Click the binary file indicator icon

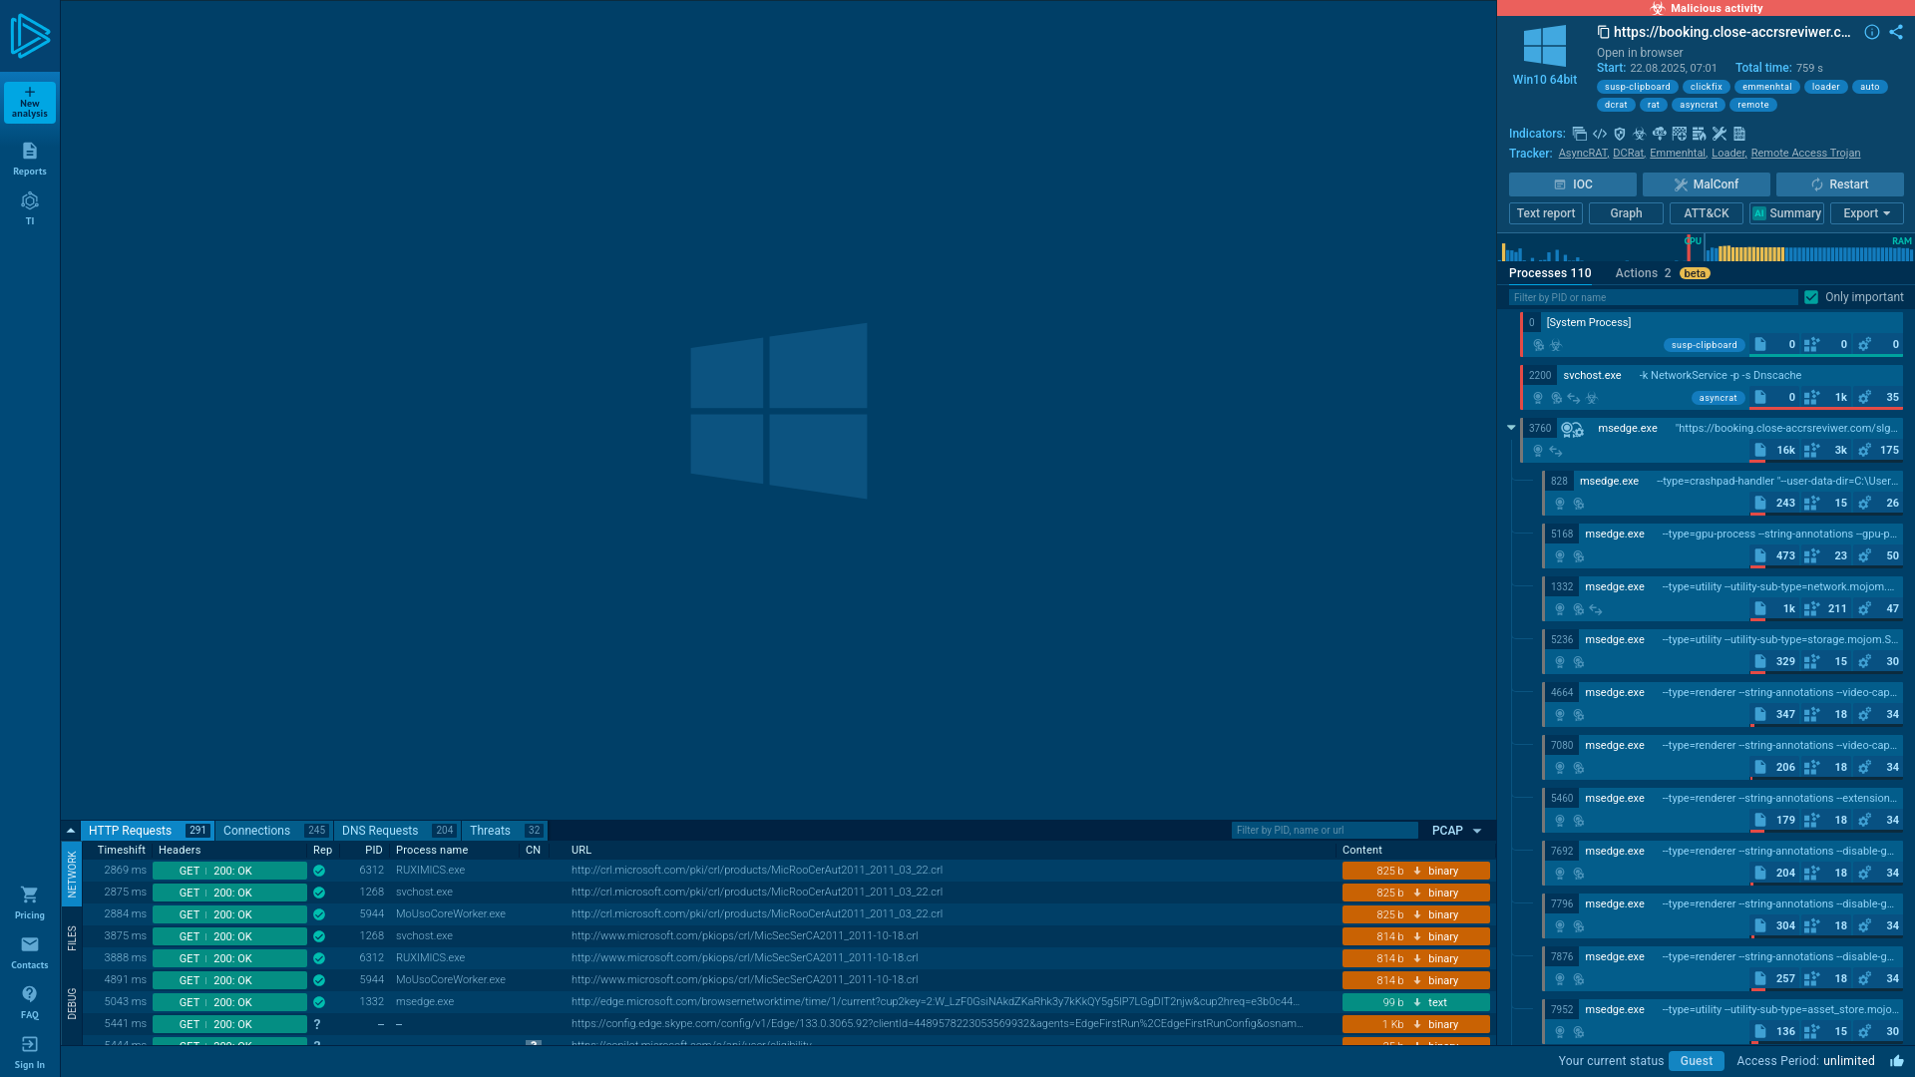1739,134
